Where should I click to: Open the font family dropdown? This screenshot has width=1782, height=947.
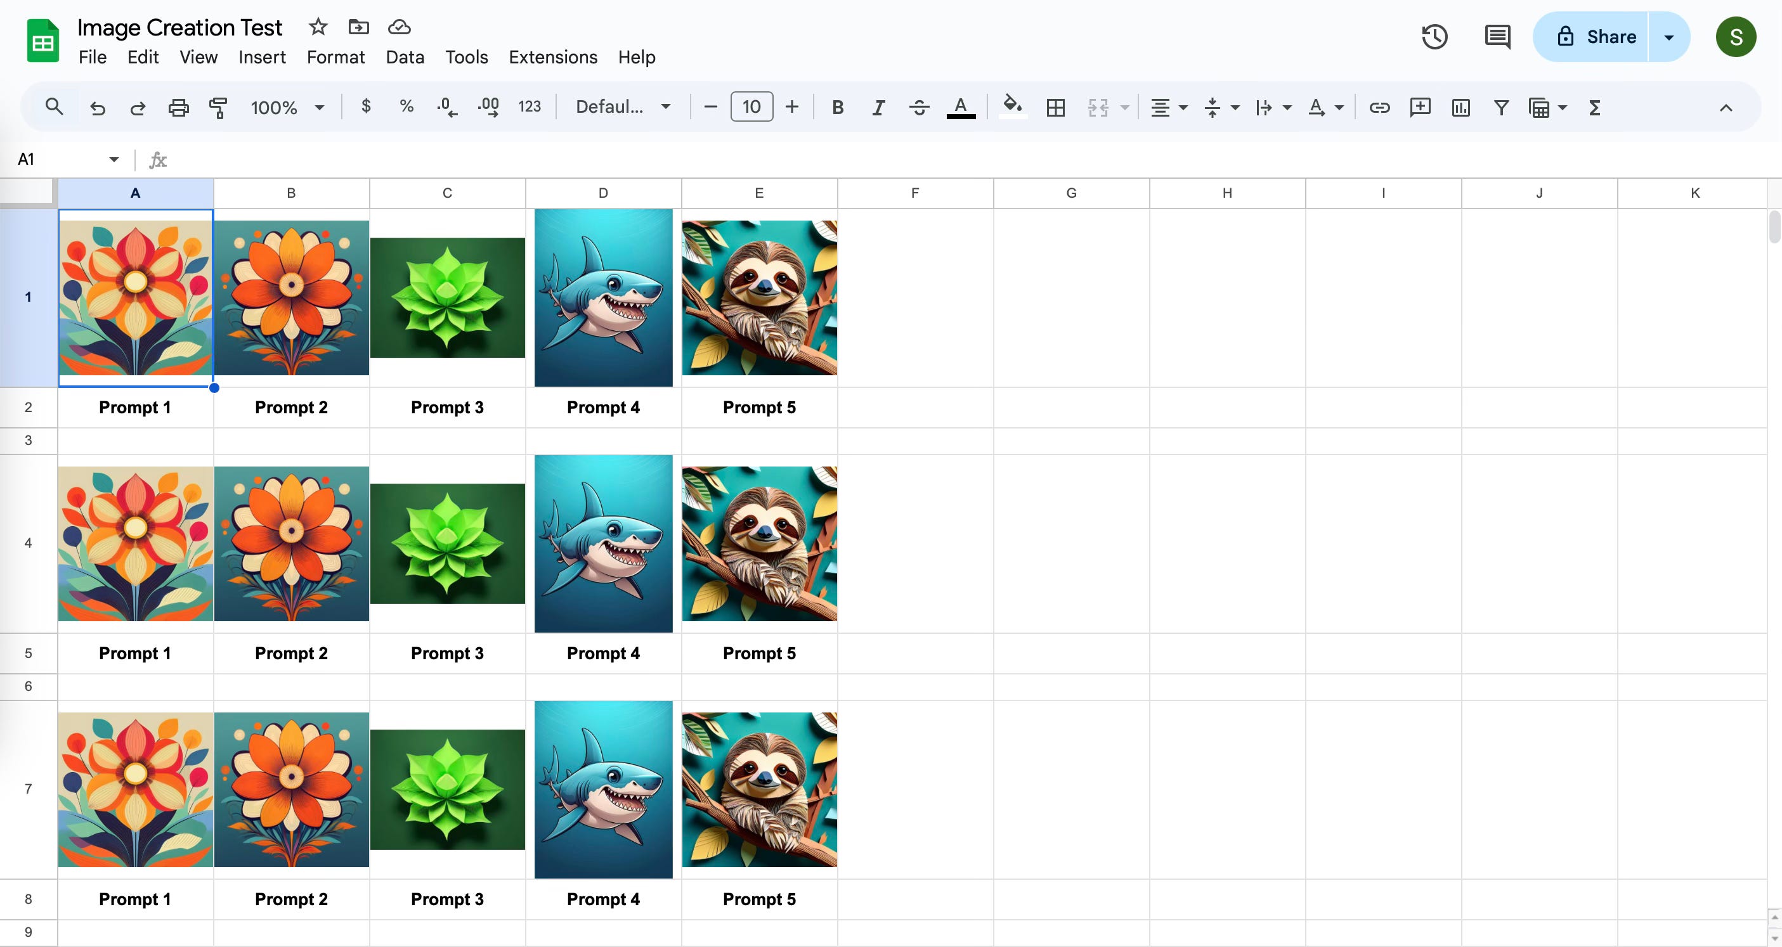[623, 107]
